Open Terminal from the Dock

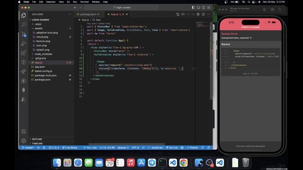(162, 163)
